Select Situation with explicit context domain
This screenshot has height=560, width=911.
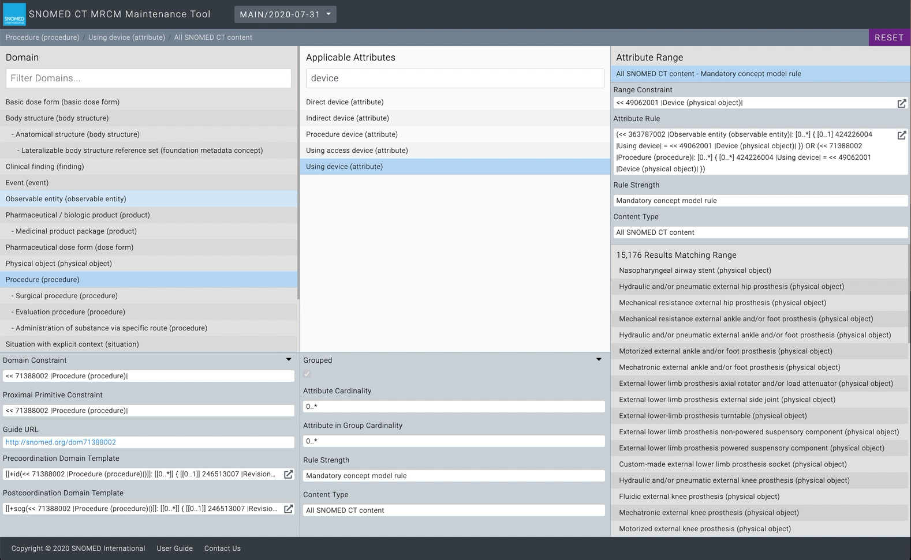pyautogui.click(x=148, y=344)
